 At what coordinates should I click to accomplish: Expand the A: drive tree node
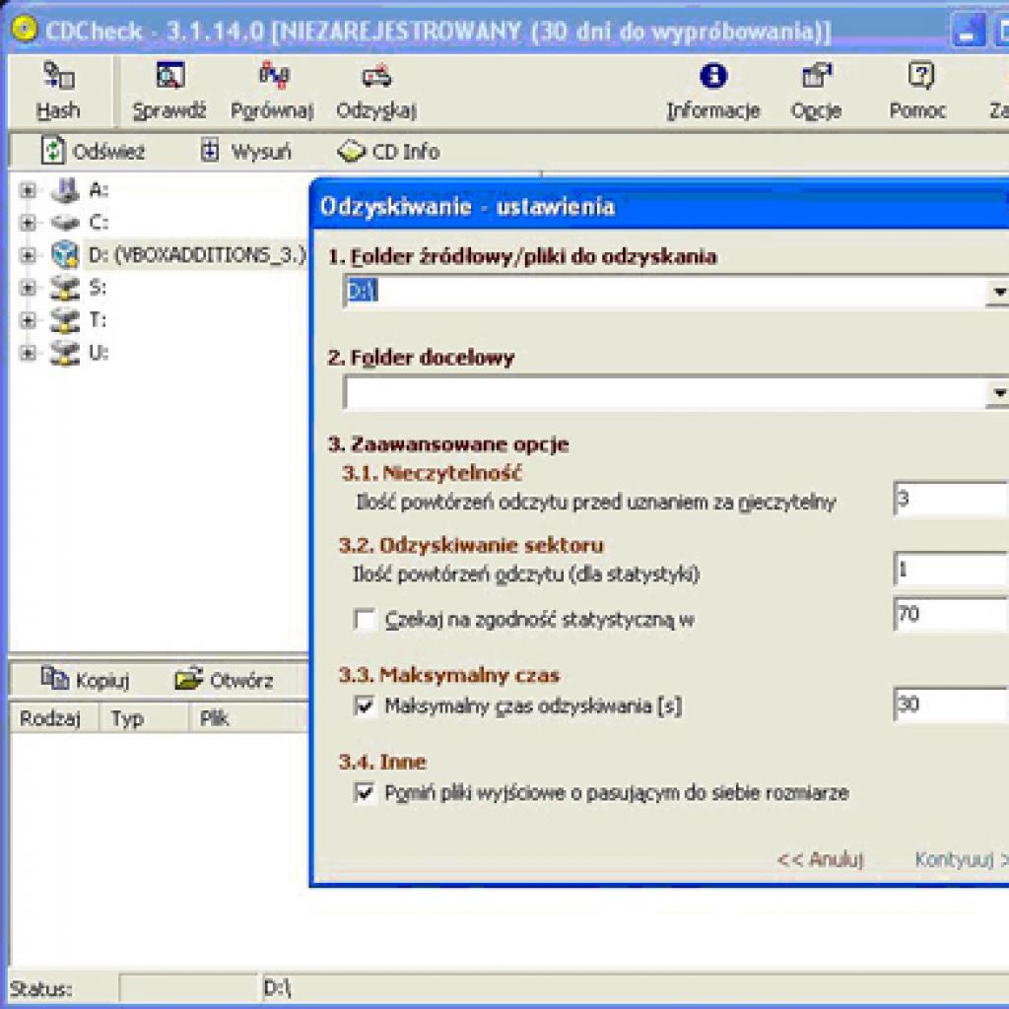click(x=27, y=190)
